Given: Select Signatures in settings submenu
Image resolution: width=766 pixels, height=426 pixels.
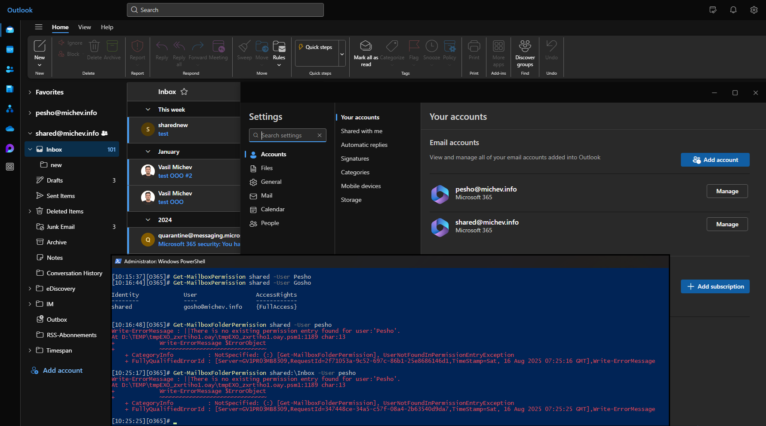Looking at the screenshot, I should click(355, 158).
